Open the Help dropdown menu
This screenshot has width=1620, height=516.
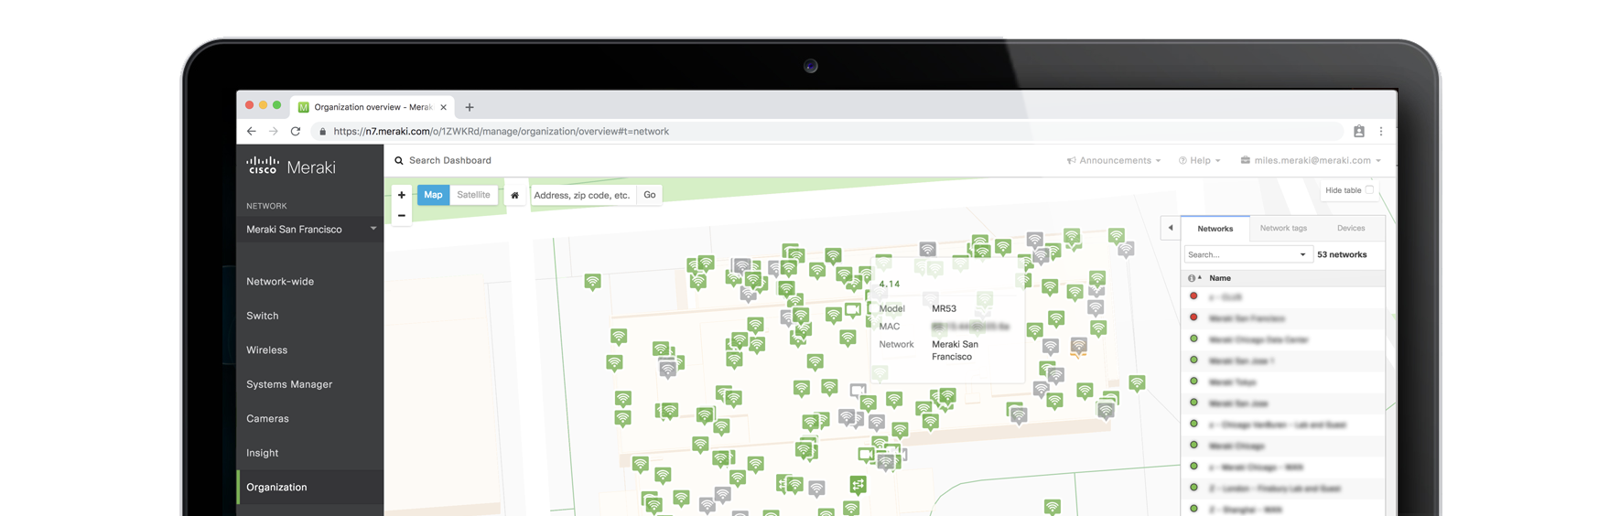click(x=1200, y=161)
